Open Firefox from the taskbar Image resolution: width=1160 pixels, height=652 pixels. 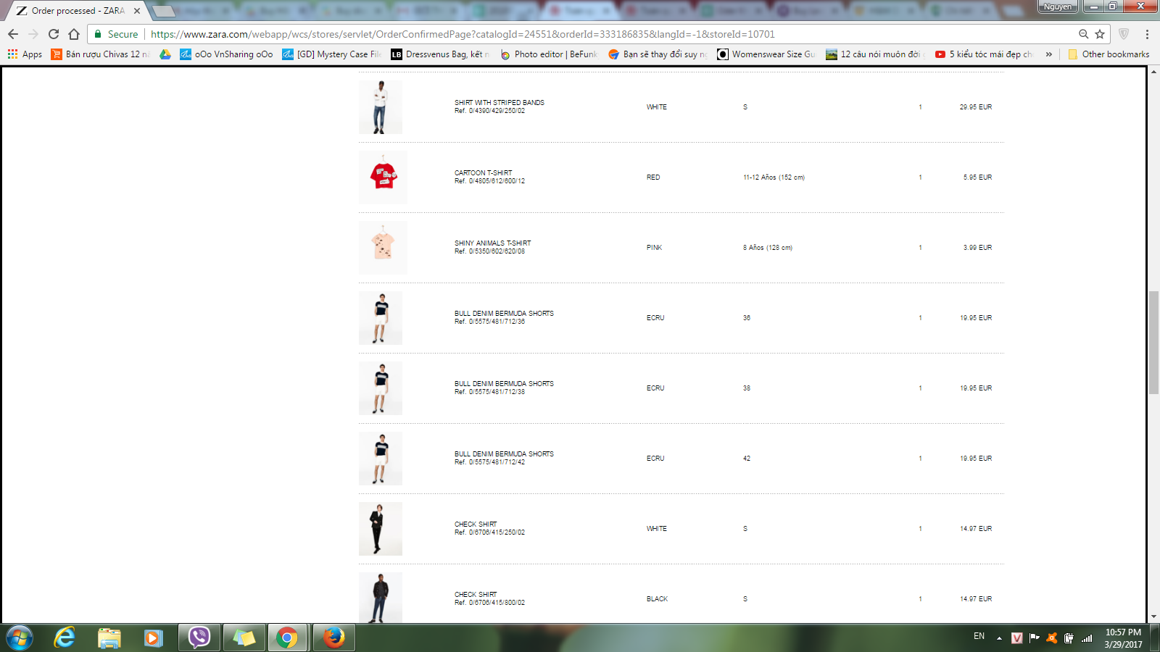click(x=333, y=638)
